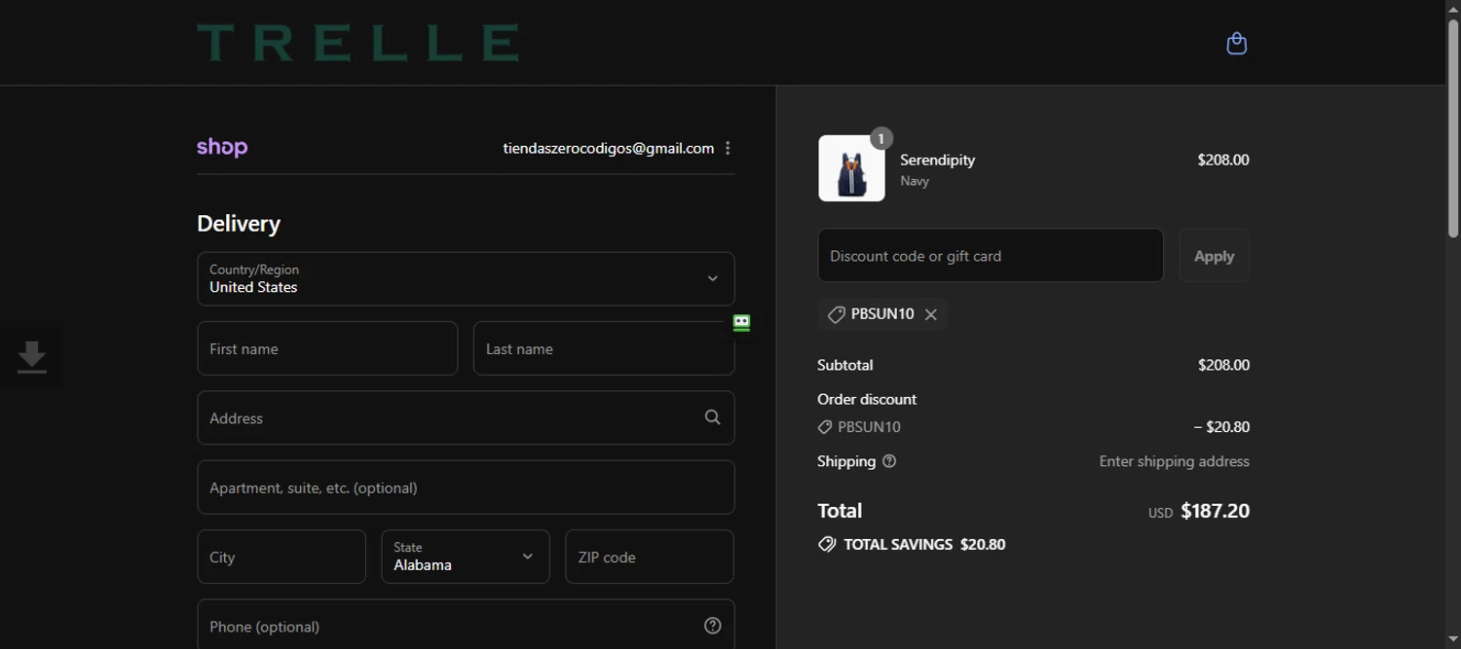
Task: Focus the Last name field
Action: click(x=604, y=348)
